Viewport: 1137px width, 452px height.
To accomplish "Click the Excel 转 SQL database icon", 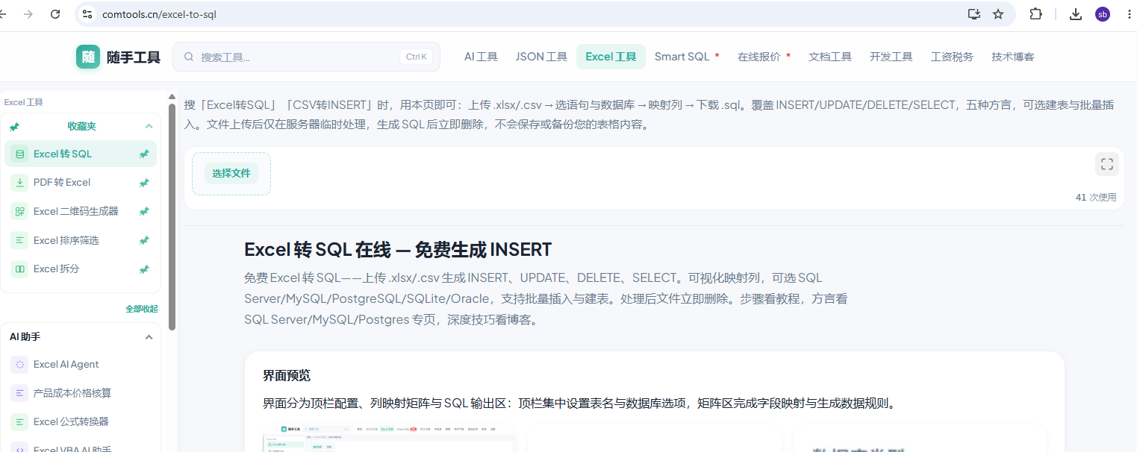I will pos(19,154).
